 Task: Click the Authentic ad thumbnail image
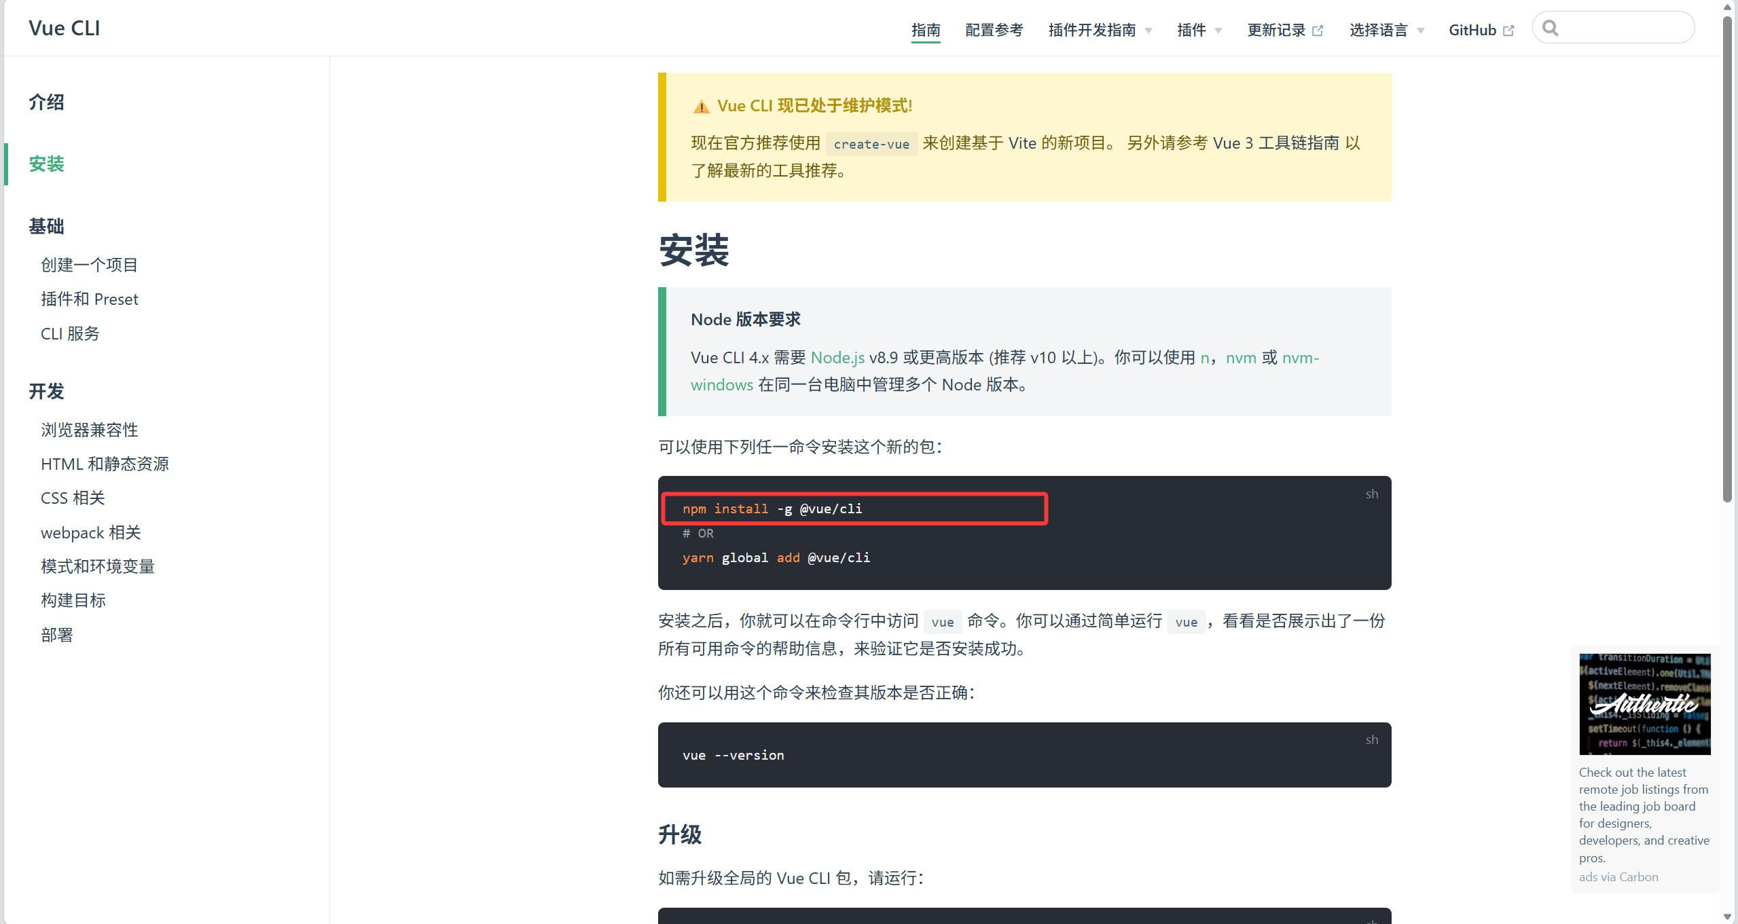coord(1644,704)
